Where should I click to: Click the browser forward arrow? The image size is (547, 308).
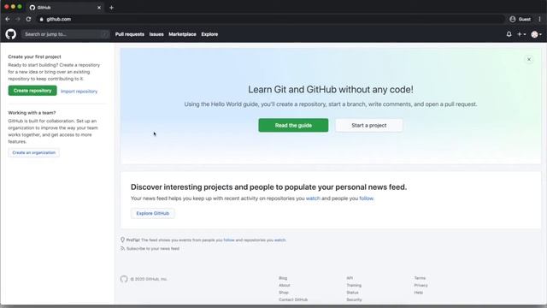[x=18, y=19]
